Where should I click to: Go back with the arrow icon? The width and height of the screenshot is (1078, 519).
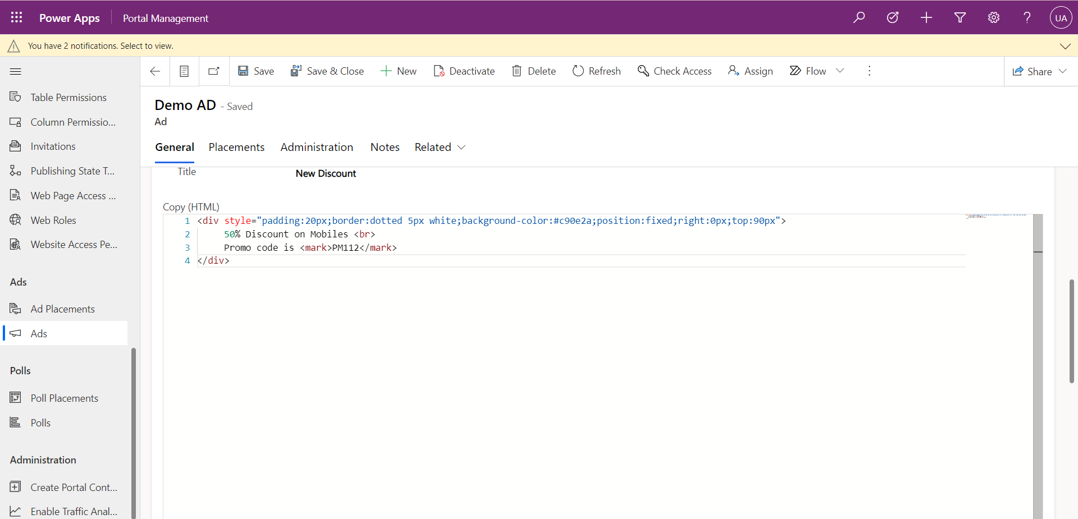click(155, 71)
